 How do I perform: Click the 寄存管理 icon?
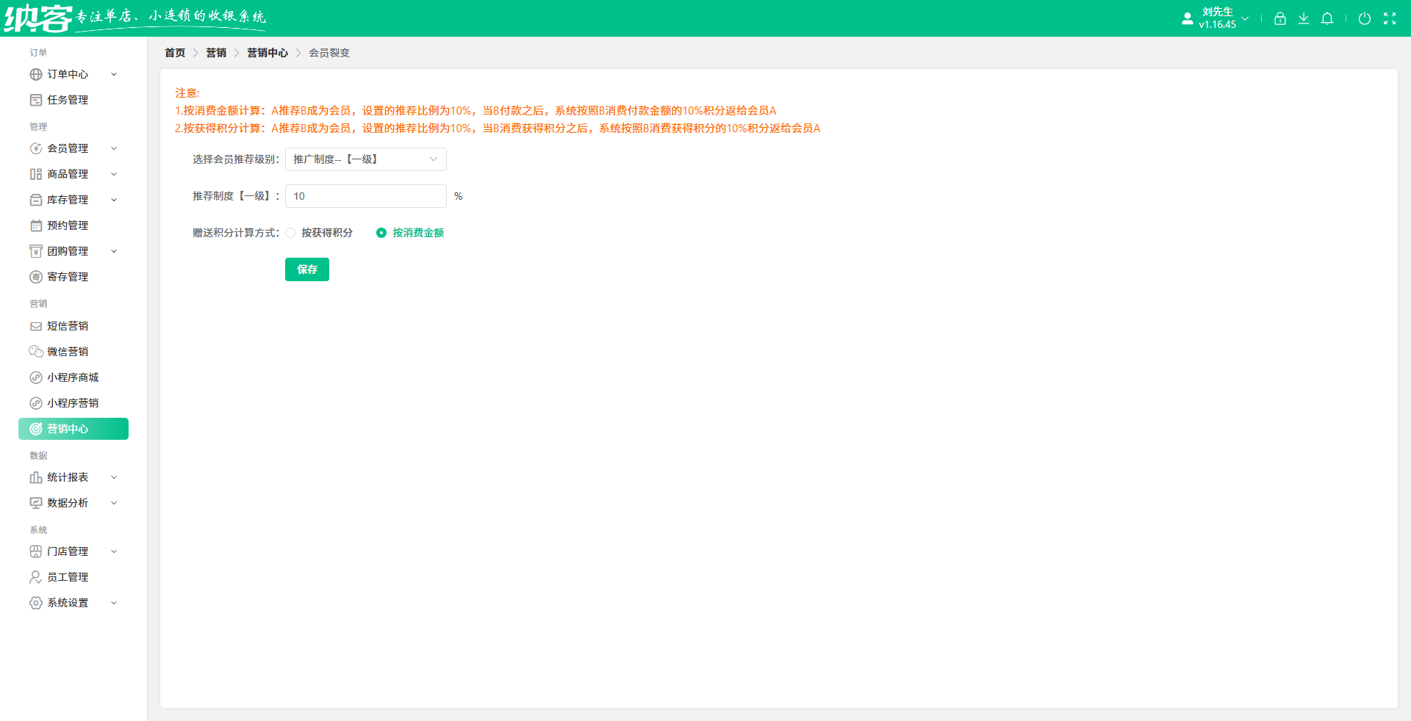(x=36, y=277)
